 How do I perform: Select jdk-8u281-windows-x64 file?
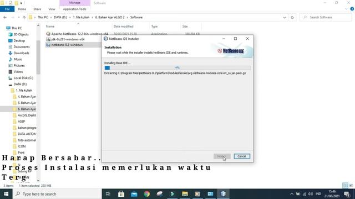tap(65, 39)
